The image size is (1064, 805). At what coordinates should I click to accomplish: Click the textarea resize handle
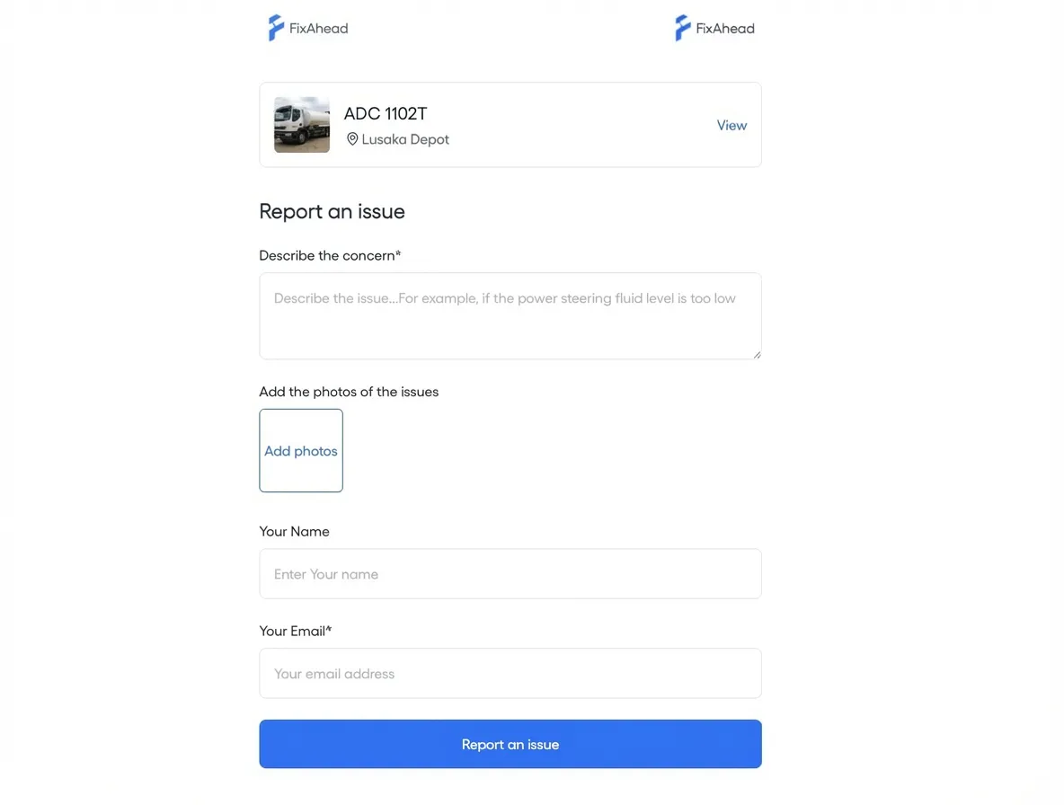[x=758, y=355]
